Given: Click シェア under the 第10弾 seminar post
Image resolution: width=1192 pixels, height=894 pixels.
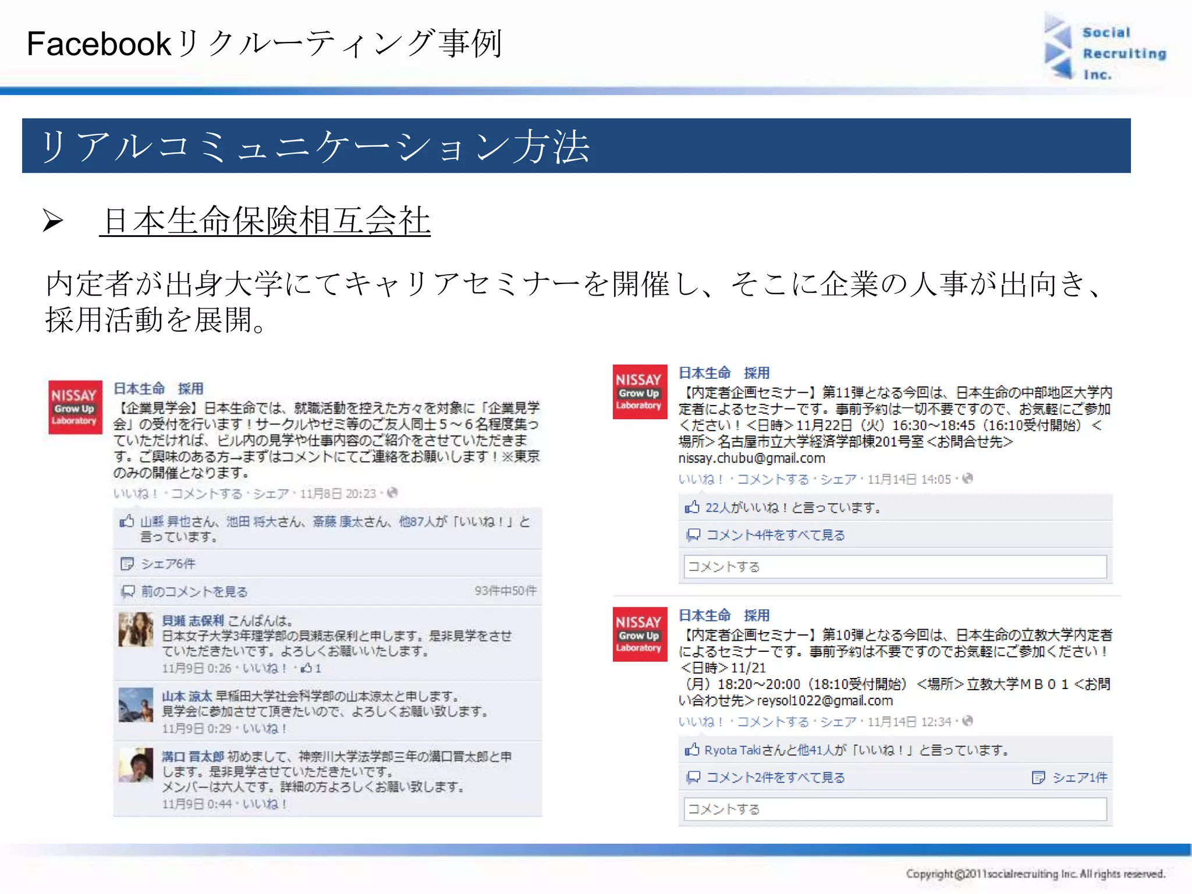Looking at the screenshot, I should click(838, 722).
